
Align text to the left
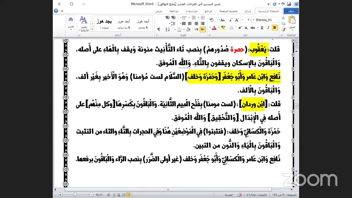(190, 24)
